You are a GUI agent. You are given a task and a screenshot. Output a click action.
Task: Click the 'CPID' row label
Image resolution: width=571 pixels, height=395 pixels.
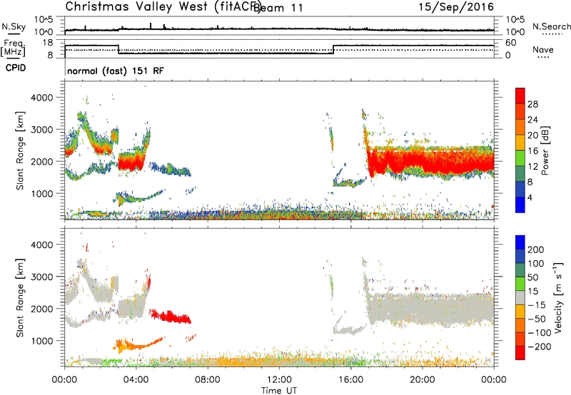tap(16, 68)
